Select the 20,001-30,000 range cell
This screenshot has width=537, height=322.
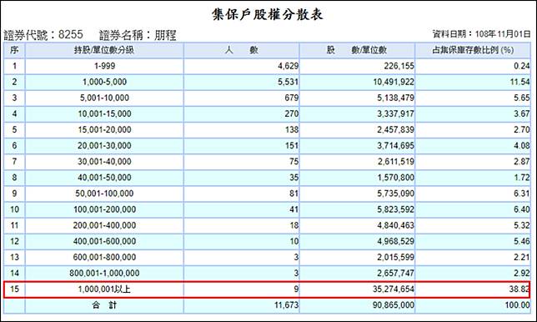[104, 146]
